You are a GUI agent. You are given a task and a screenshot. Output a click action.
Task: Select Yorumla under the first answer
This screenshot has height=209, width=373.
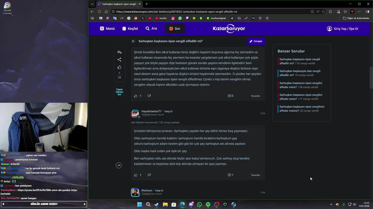[255, 96]
